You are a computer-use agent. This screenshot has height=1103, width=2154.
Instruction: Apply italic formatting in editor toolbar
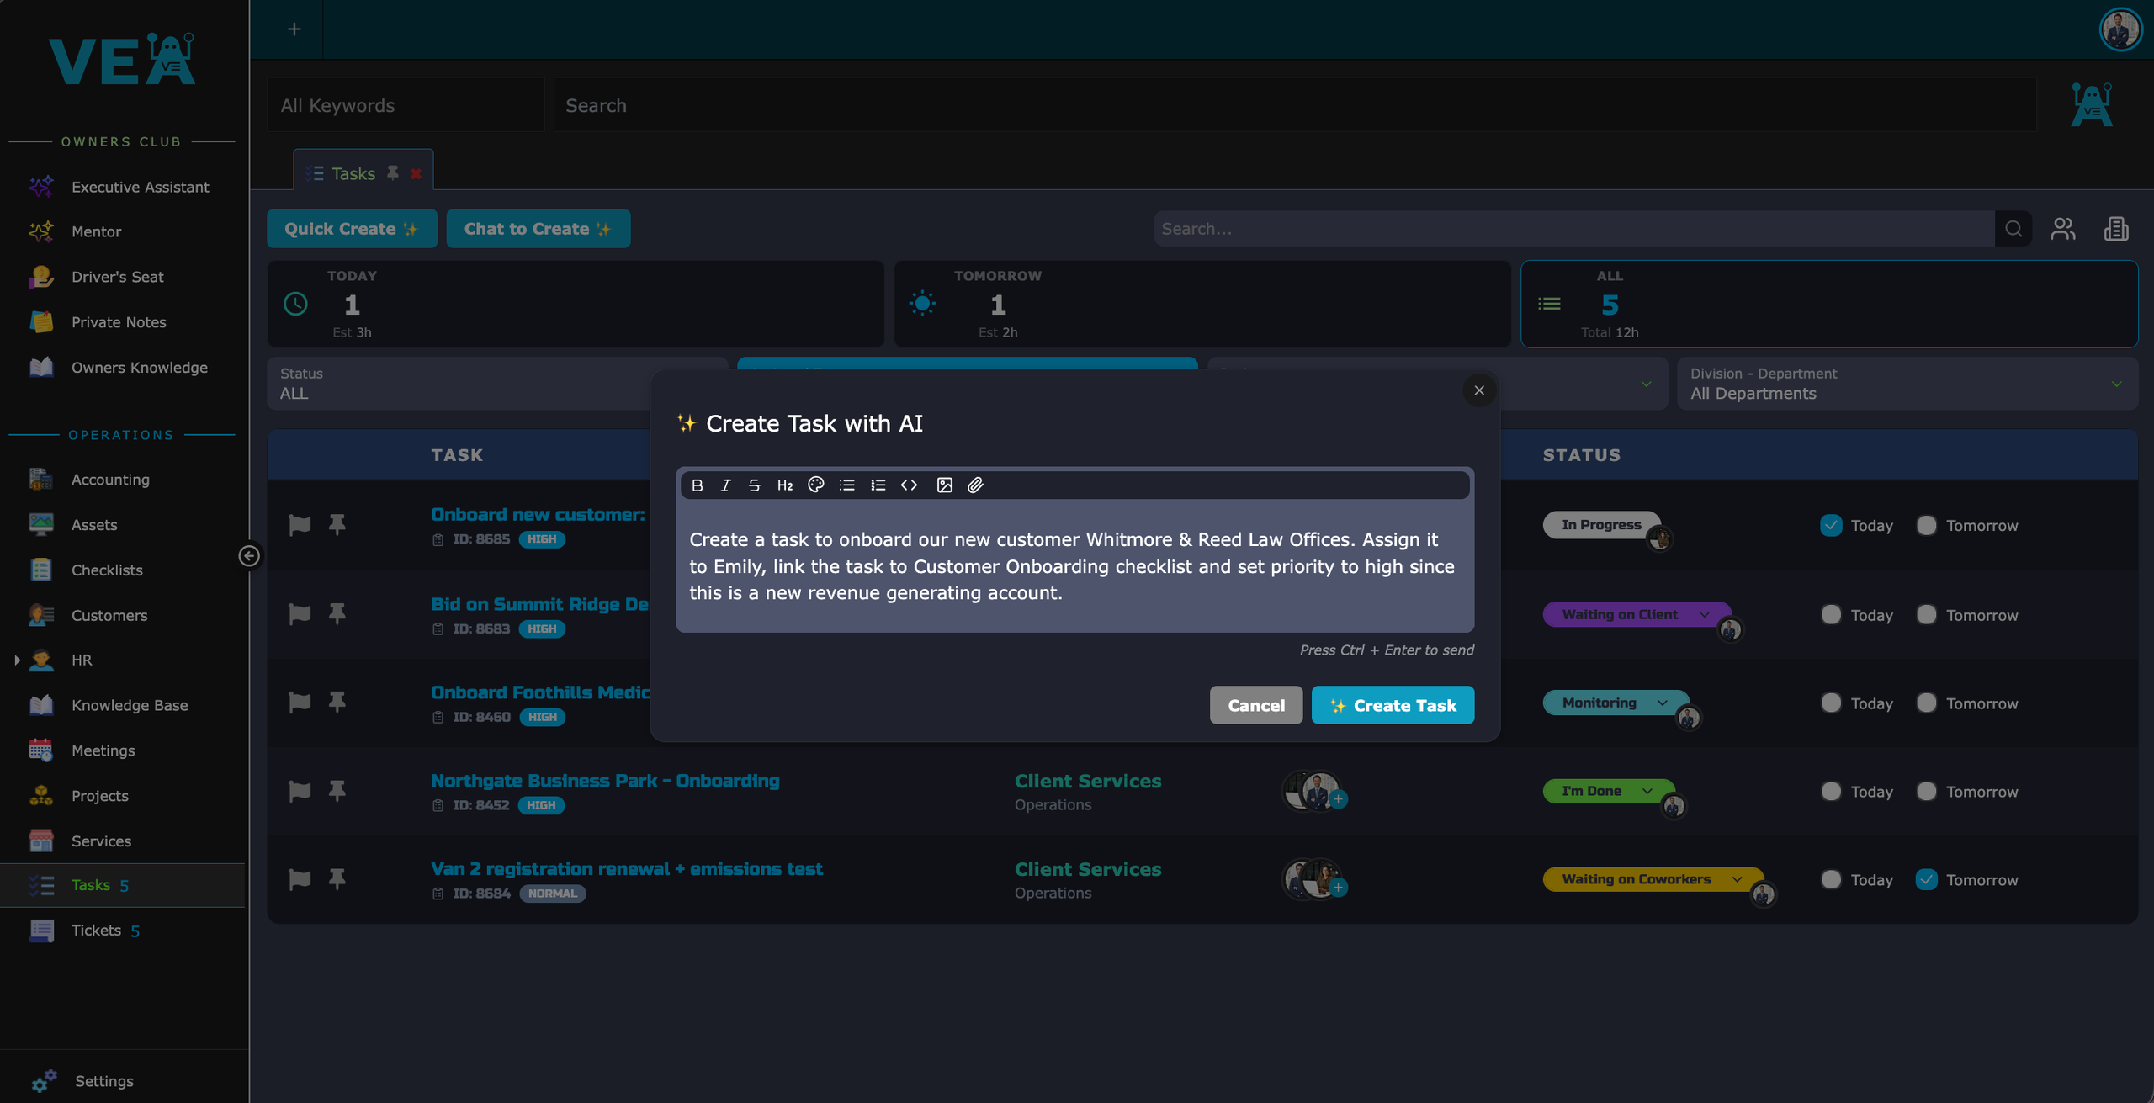click(725, 485)
